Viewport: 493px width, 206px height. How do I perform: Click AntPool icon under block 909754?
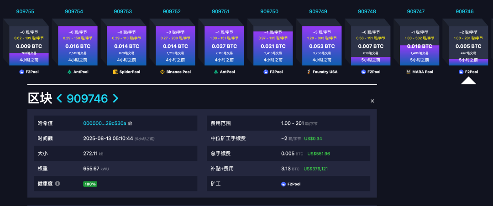69,72
